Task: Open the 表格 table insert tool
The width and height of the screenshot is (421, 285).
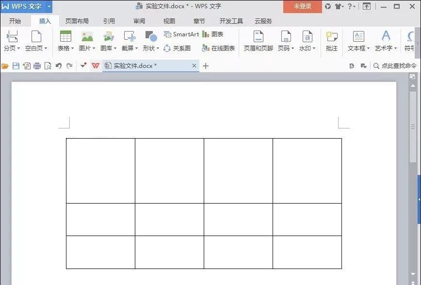Action: (65, 36)
